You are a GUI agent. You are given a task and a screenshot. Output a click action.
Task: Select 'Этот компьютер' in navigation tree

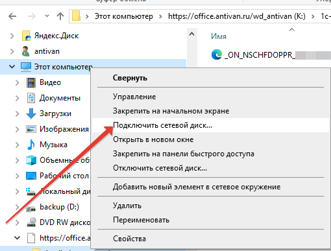coord(64,67)
